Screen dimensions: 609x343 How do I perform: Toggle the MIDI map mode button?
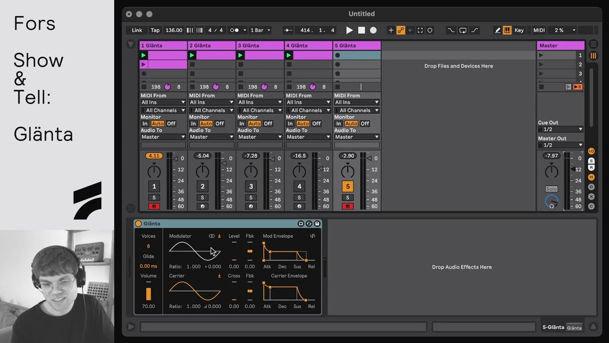[x=539, y=30]
